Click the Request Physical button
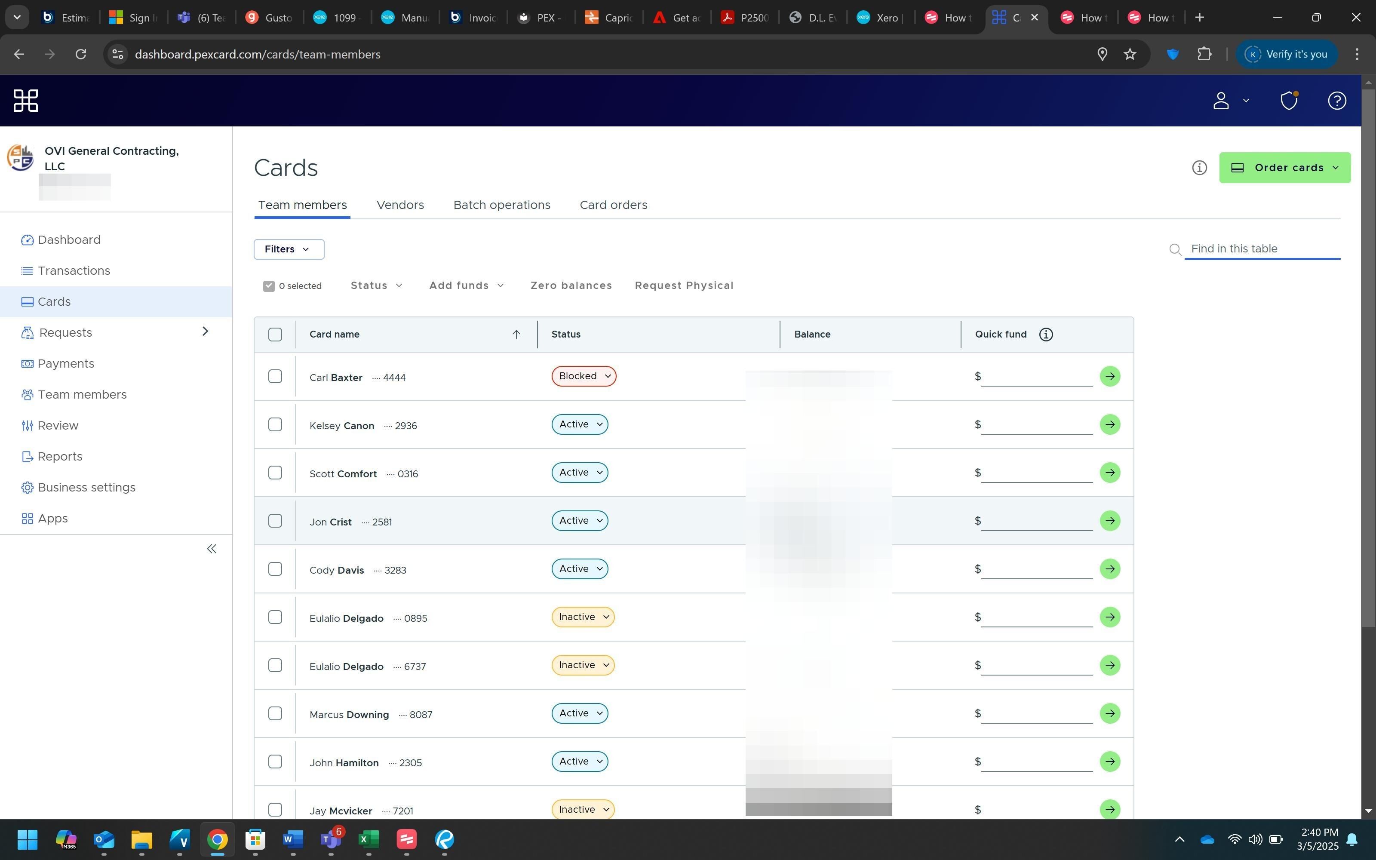Image resolution: width=1376 pixels, height=860 pixels. pyautogui.click(x=683, y=286)
